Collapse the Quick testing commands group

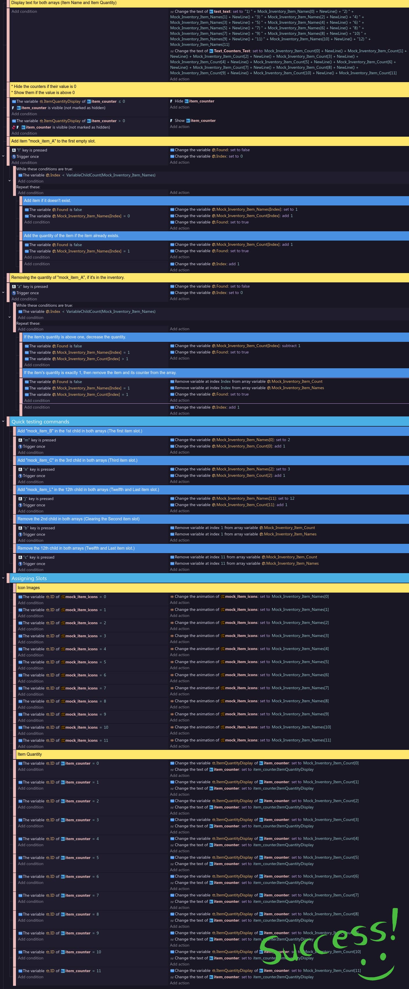3,421
